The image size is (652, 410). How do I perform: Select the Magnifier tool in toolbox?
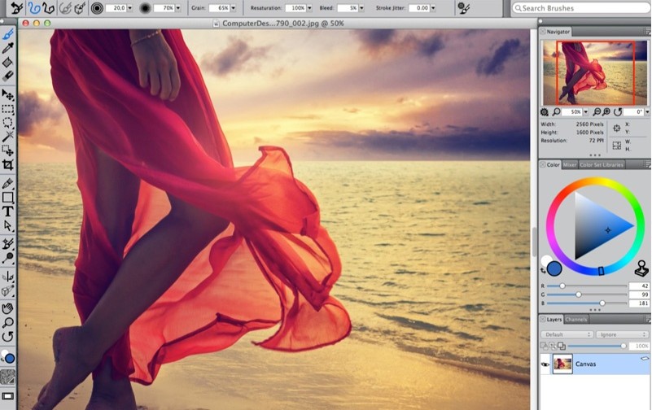click(8, 322)
